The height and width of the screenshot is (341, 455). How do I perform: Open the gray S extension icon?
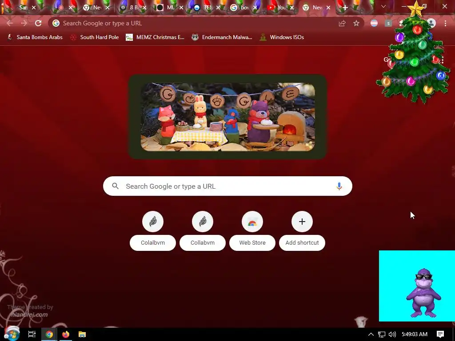(x=388, y=23)
